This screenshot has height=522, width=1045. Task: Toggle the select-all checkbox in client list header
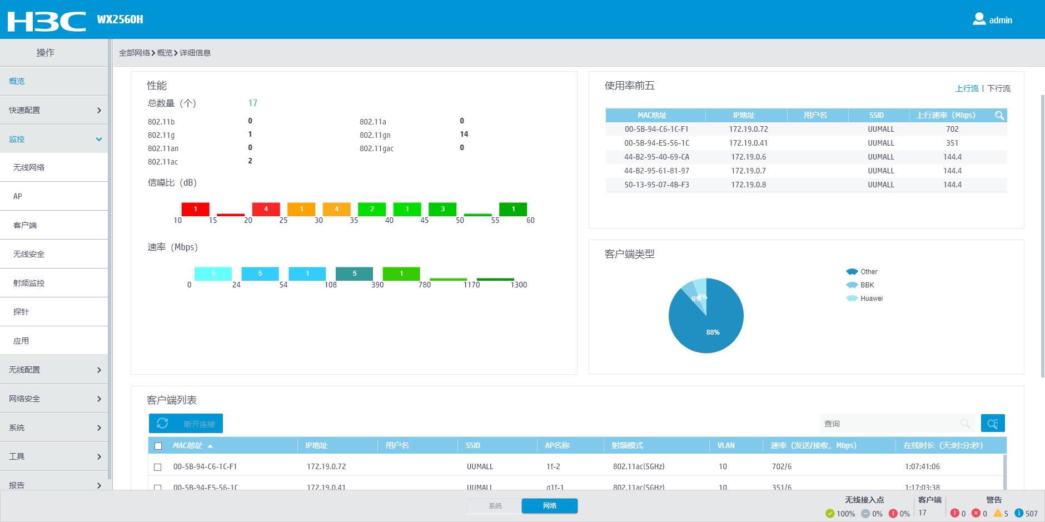click(158, 446)
